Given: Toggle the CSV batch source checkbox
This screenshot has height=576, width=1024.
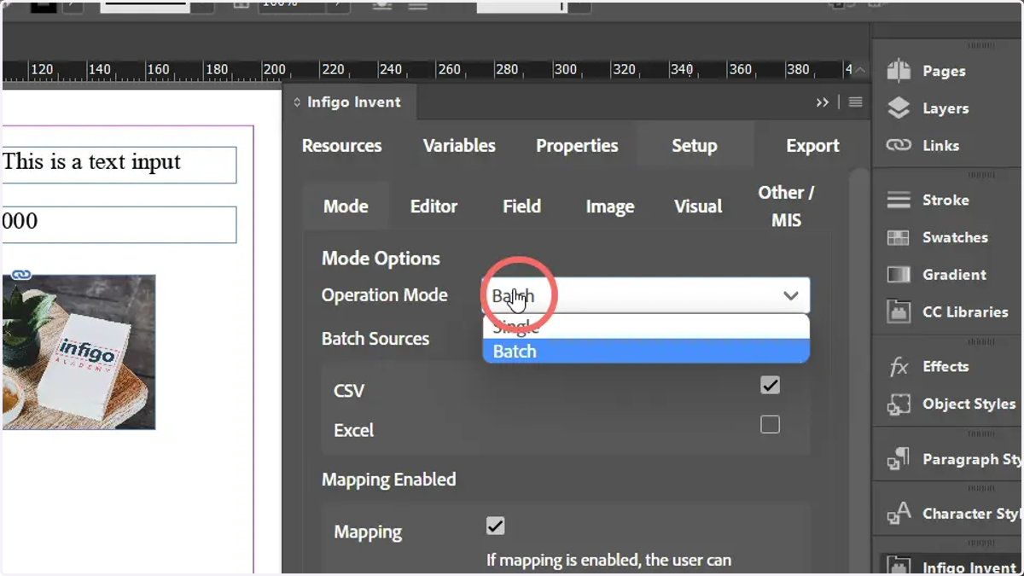Looking at the screenshot, I should point(770,385).
